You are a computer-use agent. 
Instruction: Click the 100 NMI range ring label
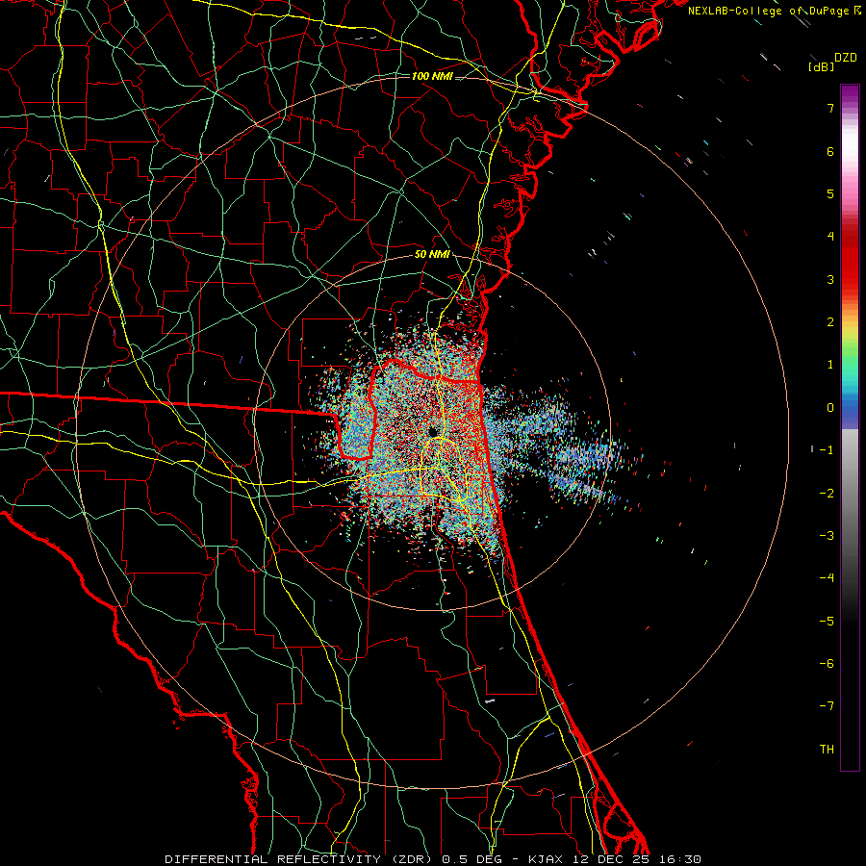click(x=432, y=76)
